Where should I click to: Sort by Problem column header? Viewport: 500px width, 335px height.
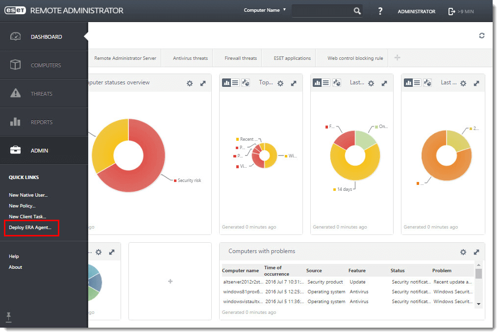[x=442, y=271]
